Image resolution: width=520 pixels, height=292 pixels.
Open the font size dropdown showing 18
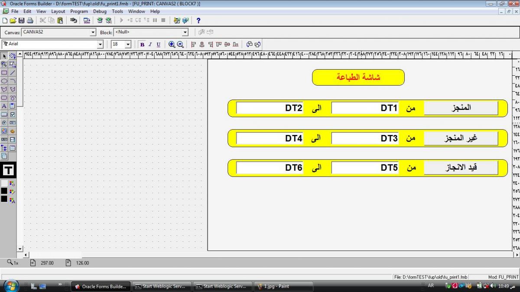tap(128, 44)
